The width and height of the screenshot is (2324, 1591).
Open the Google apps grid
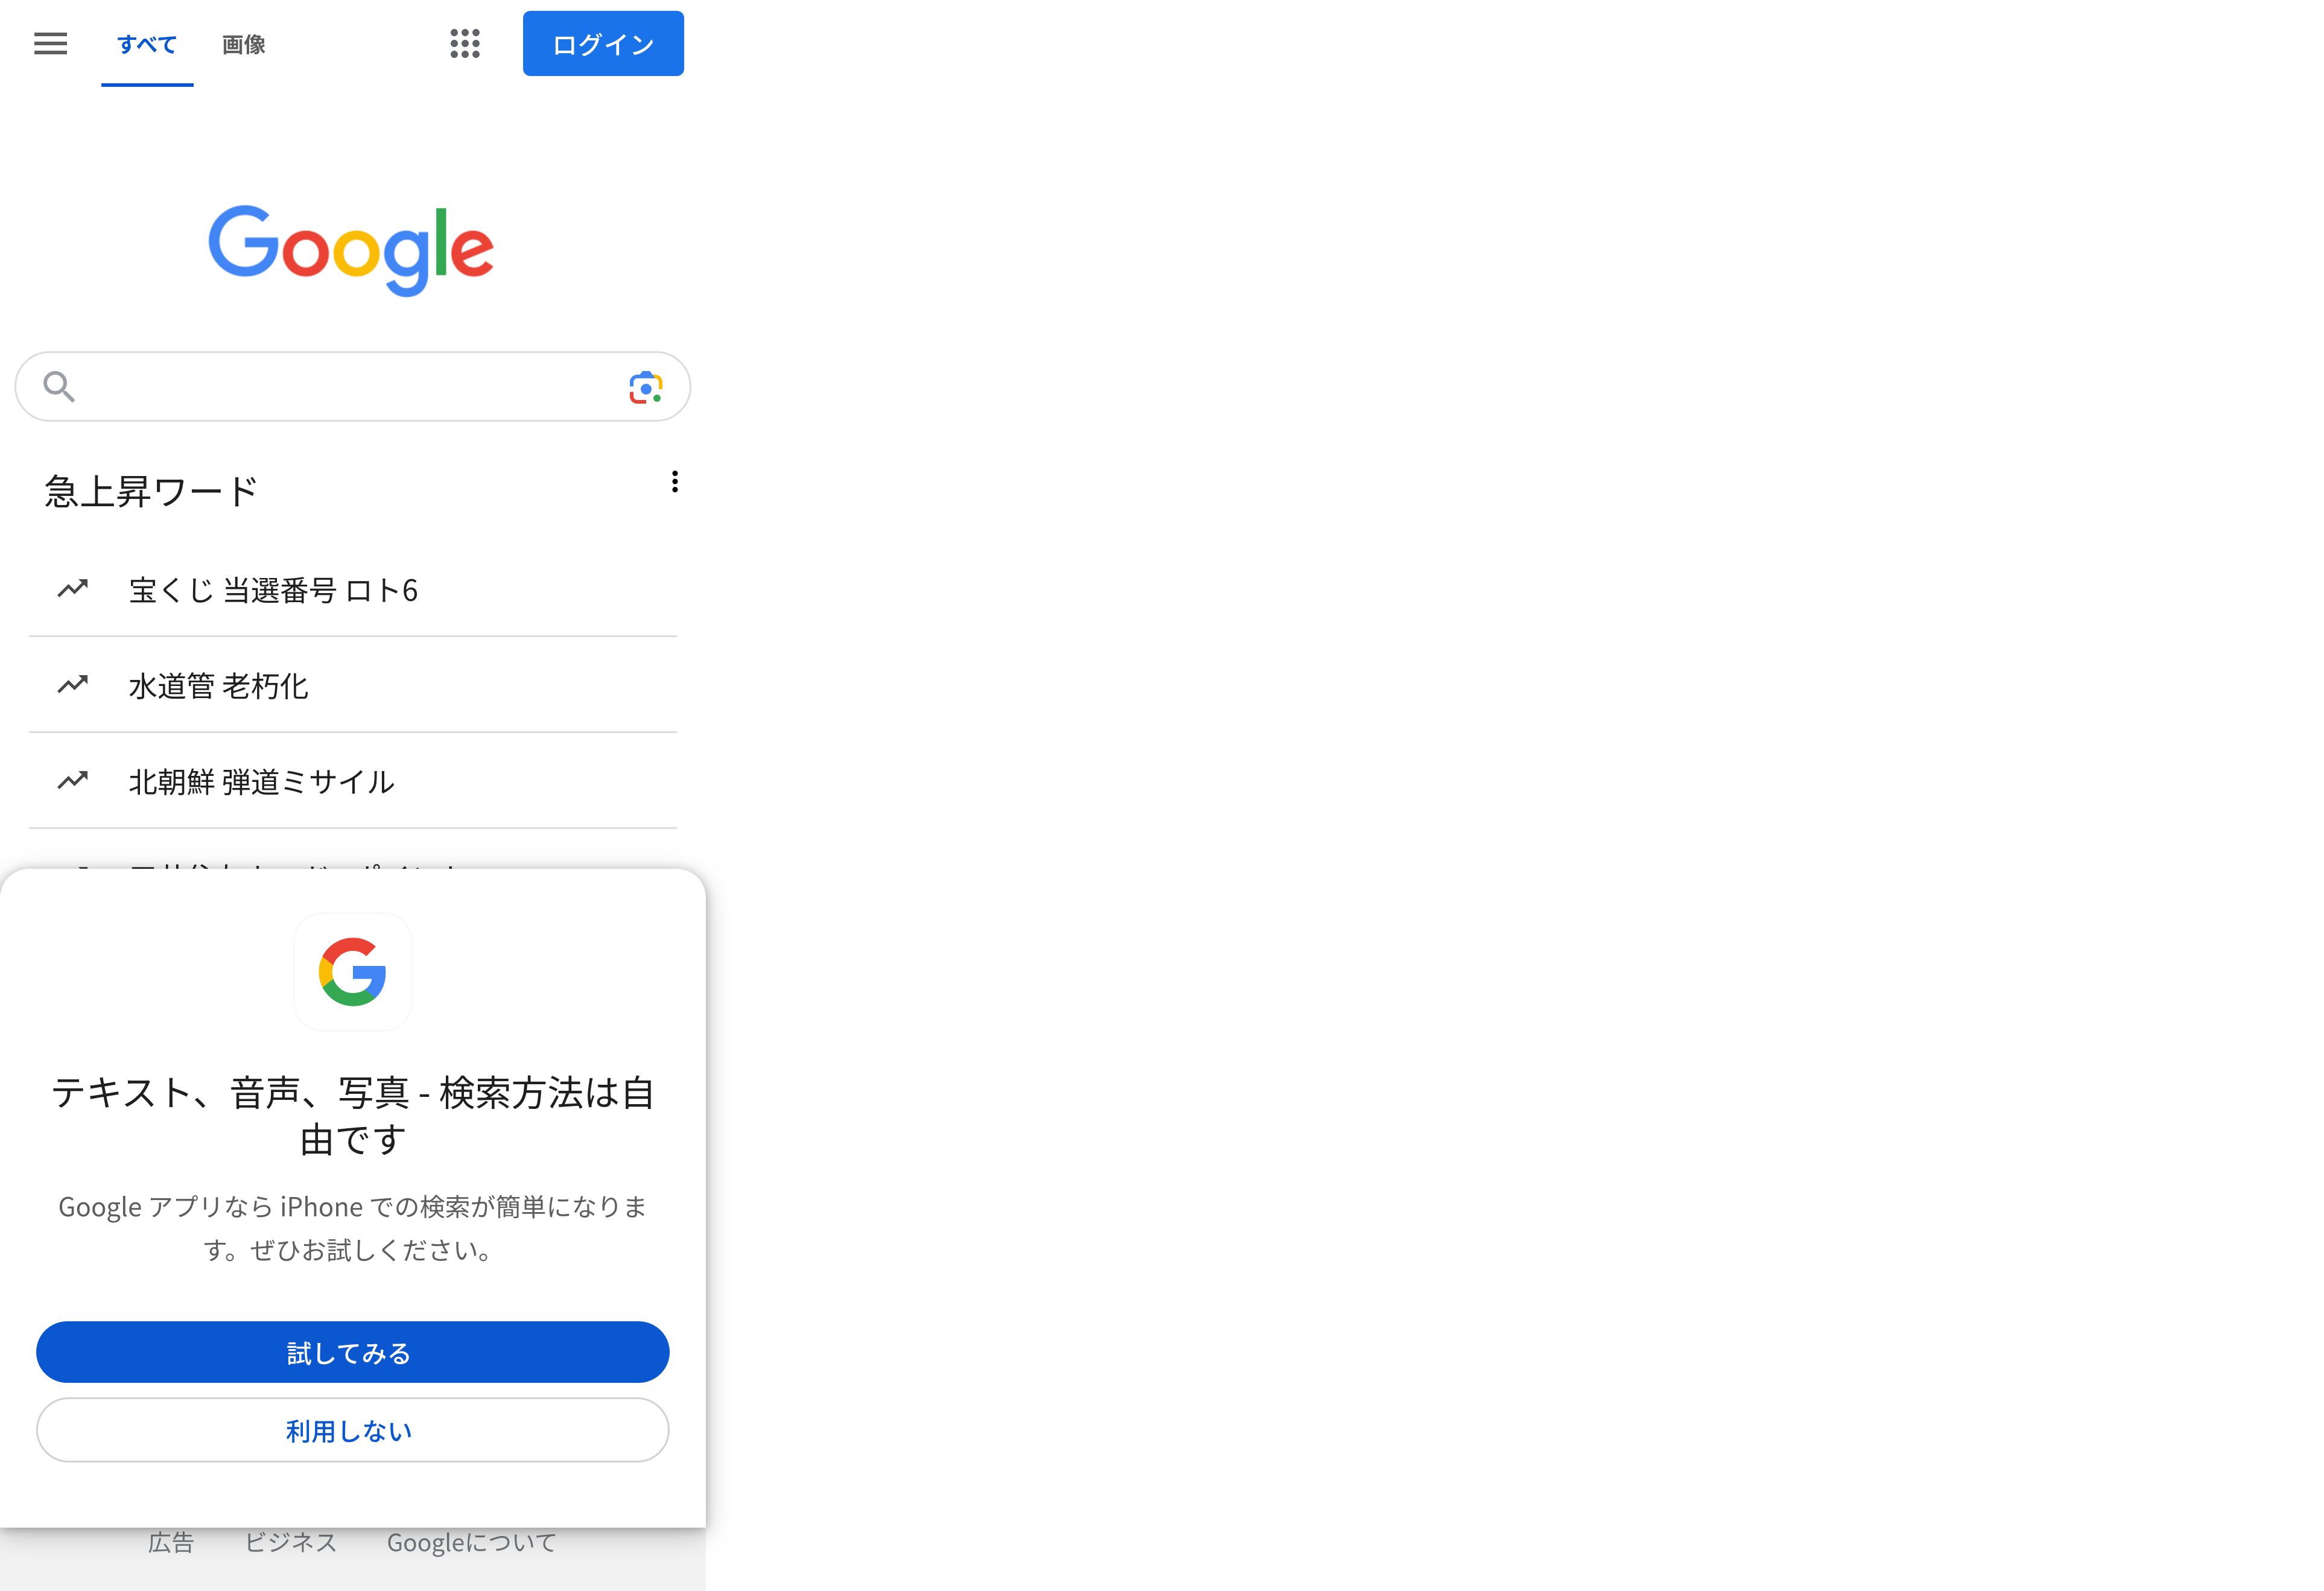tap(465, 44)
